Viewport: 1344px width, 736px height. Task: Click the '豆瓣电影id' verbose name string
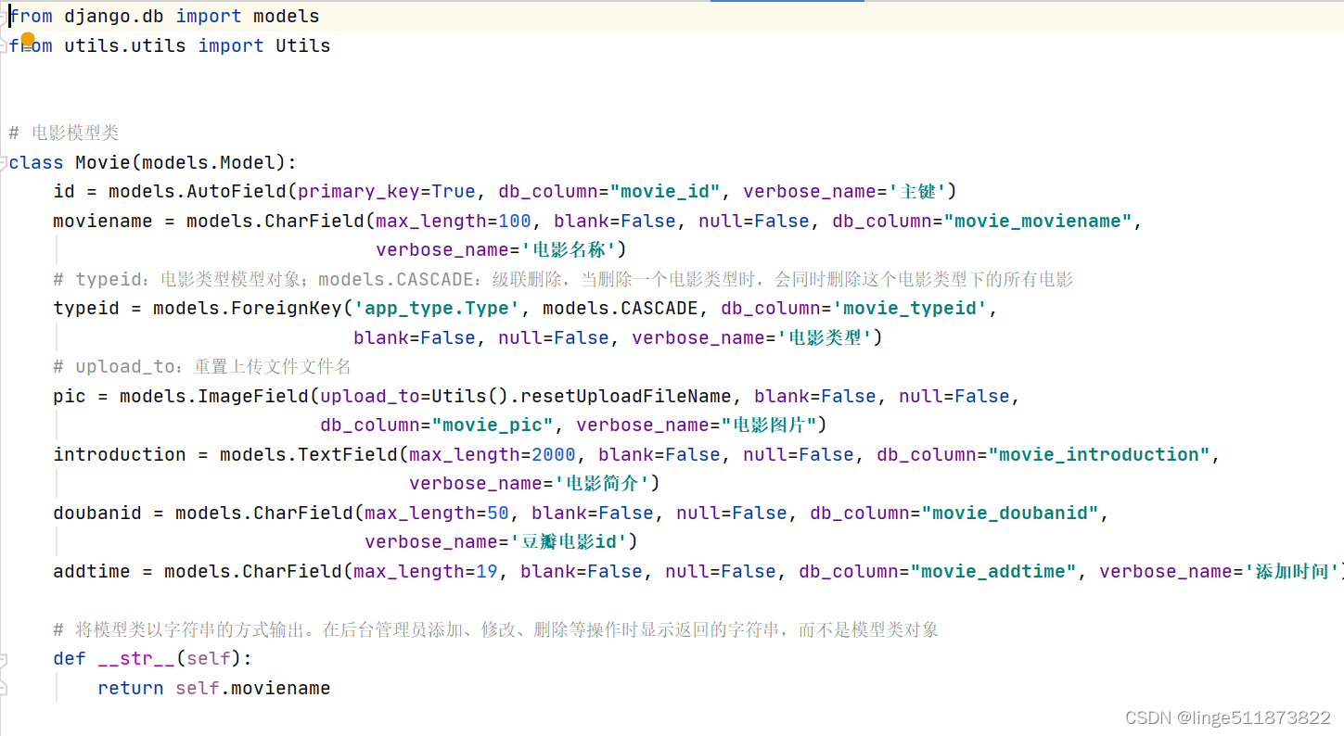(570, 541)
